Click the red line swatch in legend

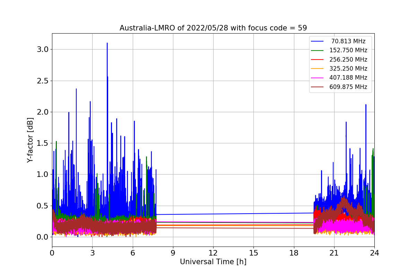click(318, 60)
